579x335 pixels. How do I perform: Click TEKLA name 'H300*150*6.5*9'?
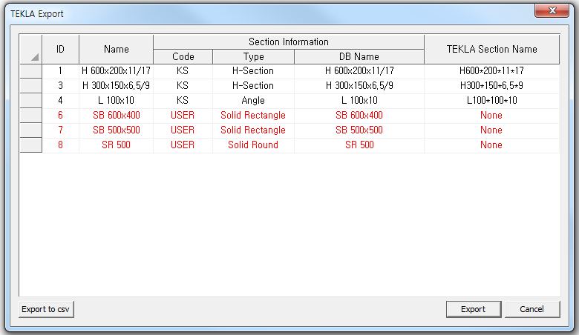492,86
